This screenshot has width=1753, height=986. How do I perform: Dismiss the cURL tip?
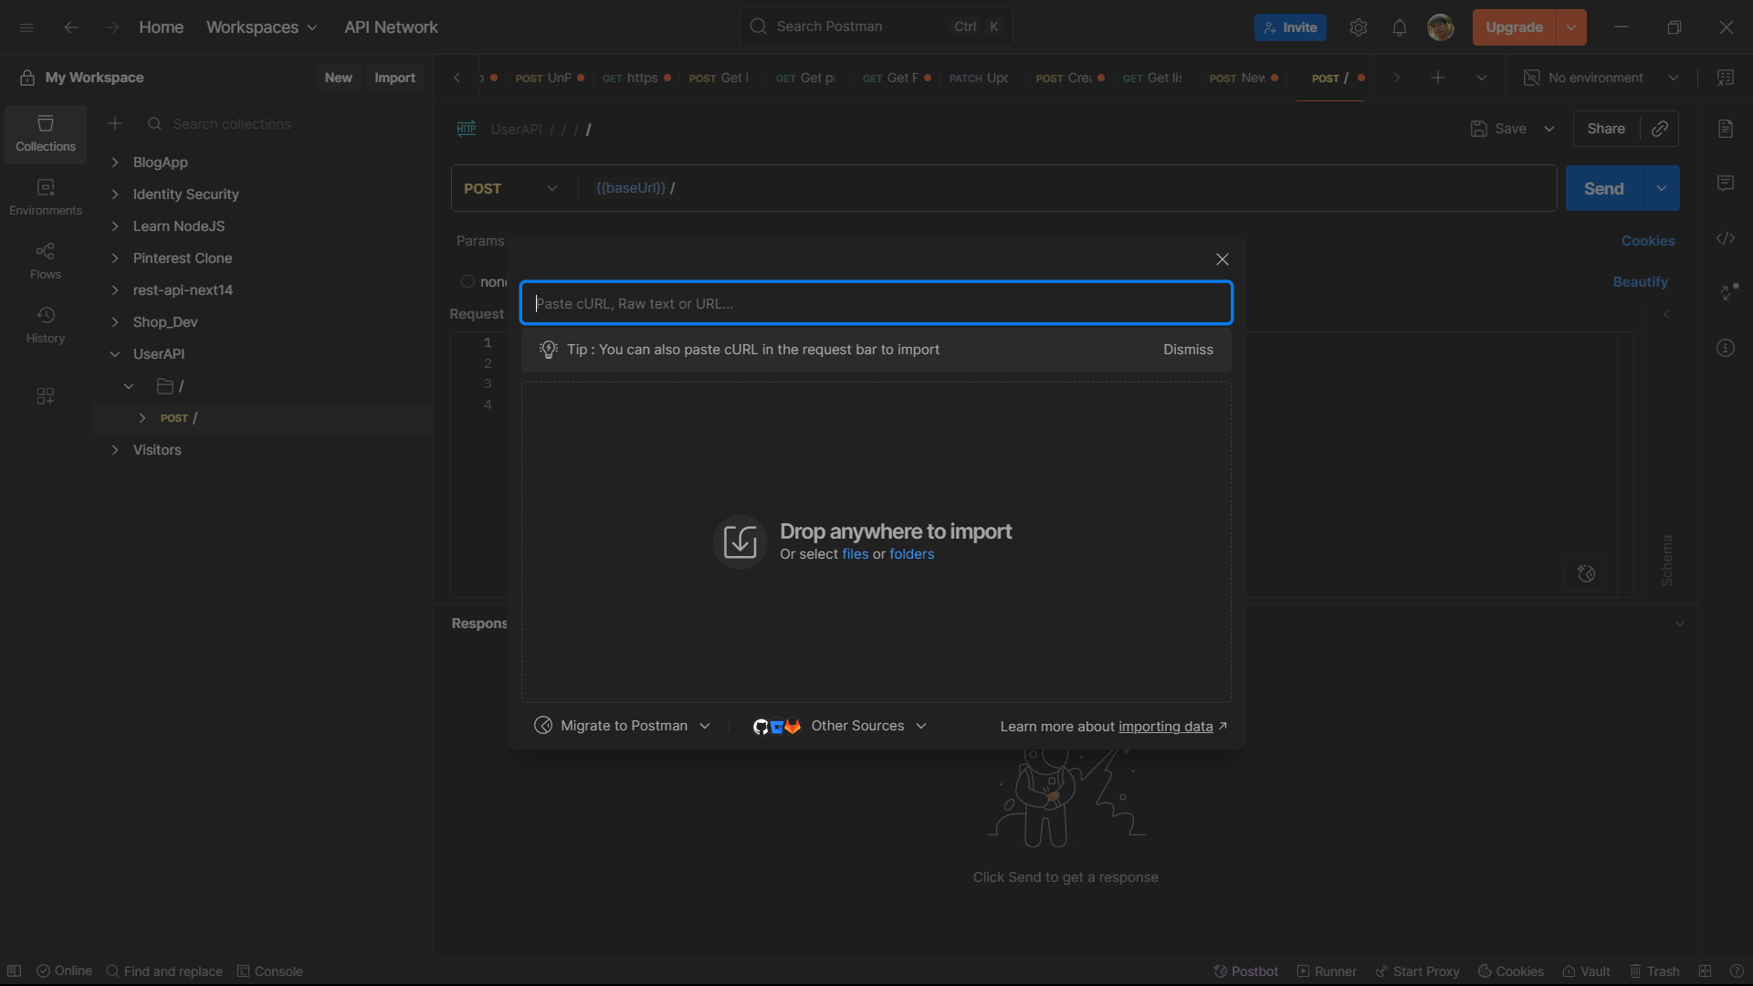click(x=1188, y=350)
